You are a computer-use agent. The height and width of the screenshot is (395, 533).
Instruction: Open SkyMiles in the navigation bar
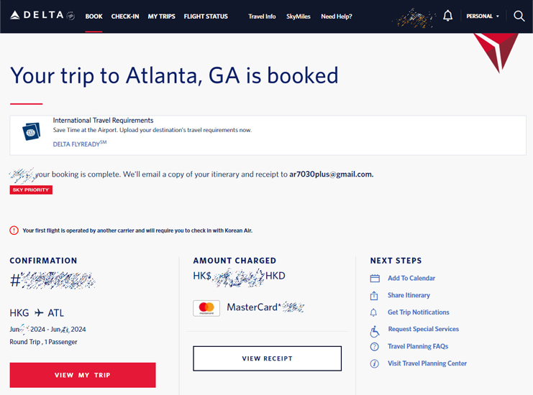[x=298, y=17]
